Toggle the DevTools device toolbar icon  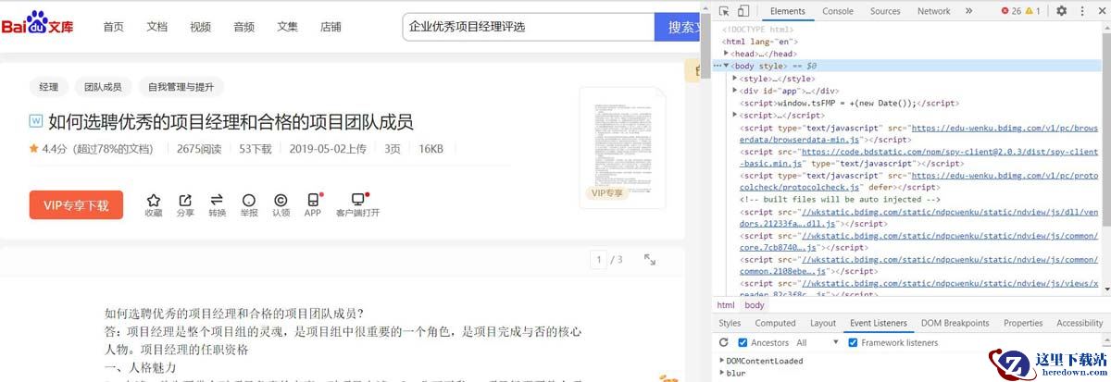pos(743,11)
